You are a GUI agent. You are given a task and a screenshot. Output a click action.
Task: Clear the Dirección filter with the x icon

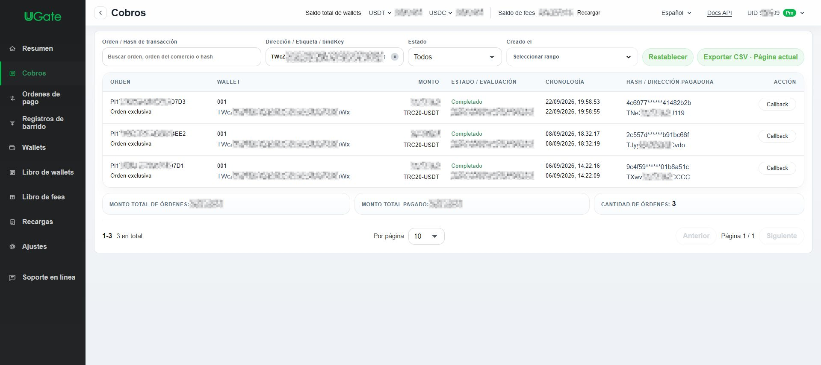pos(395,57)
